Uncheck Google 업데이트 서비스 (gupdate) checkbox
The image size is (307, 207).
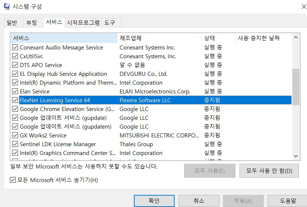pos(15,118)
